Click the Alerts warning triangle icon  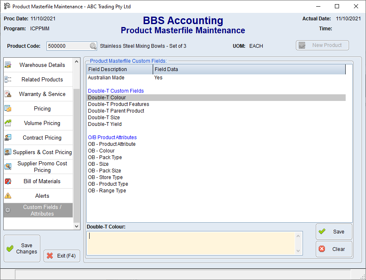coord(8,196)
